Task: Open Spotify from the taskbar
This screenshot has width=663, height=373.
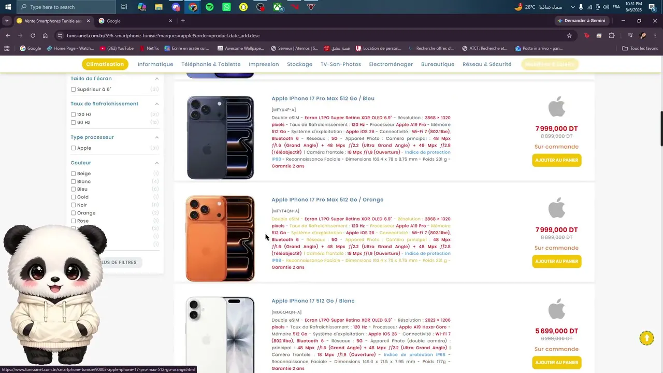Action: pos(209,7)
